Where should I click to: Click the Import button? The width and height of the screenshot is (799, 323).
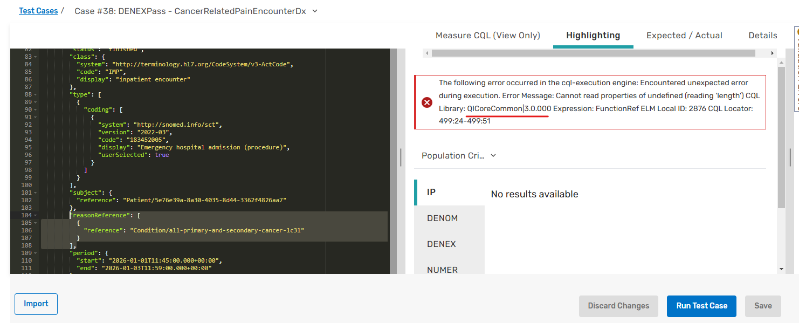click(x=36, y=304)
